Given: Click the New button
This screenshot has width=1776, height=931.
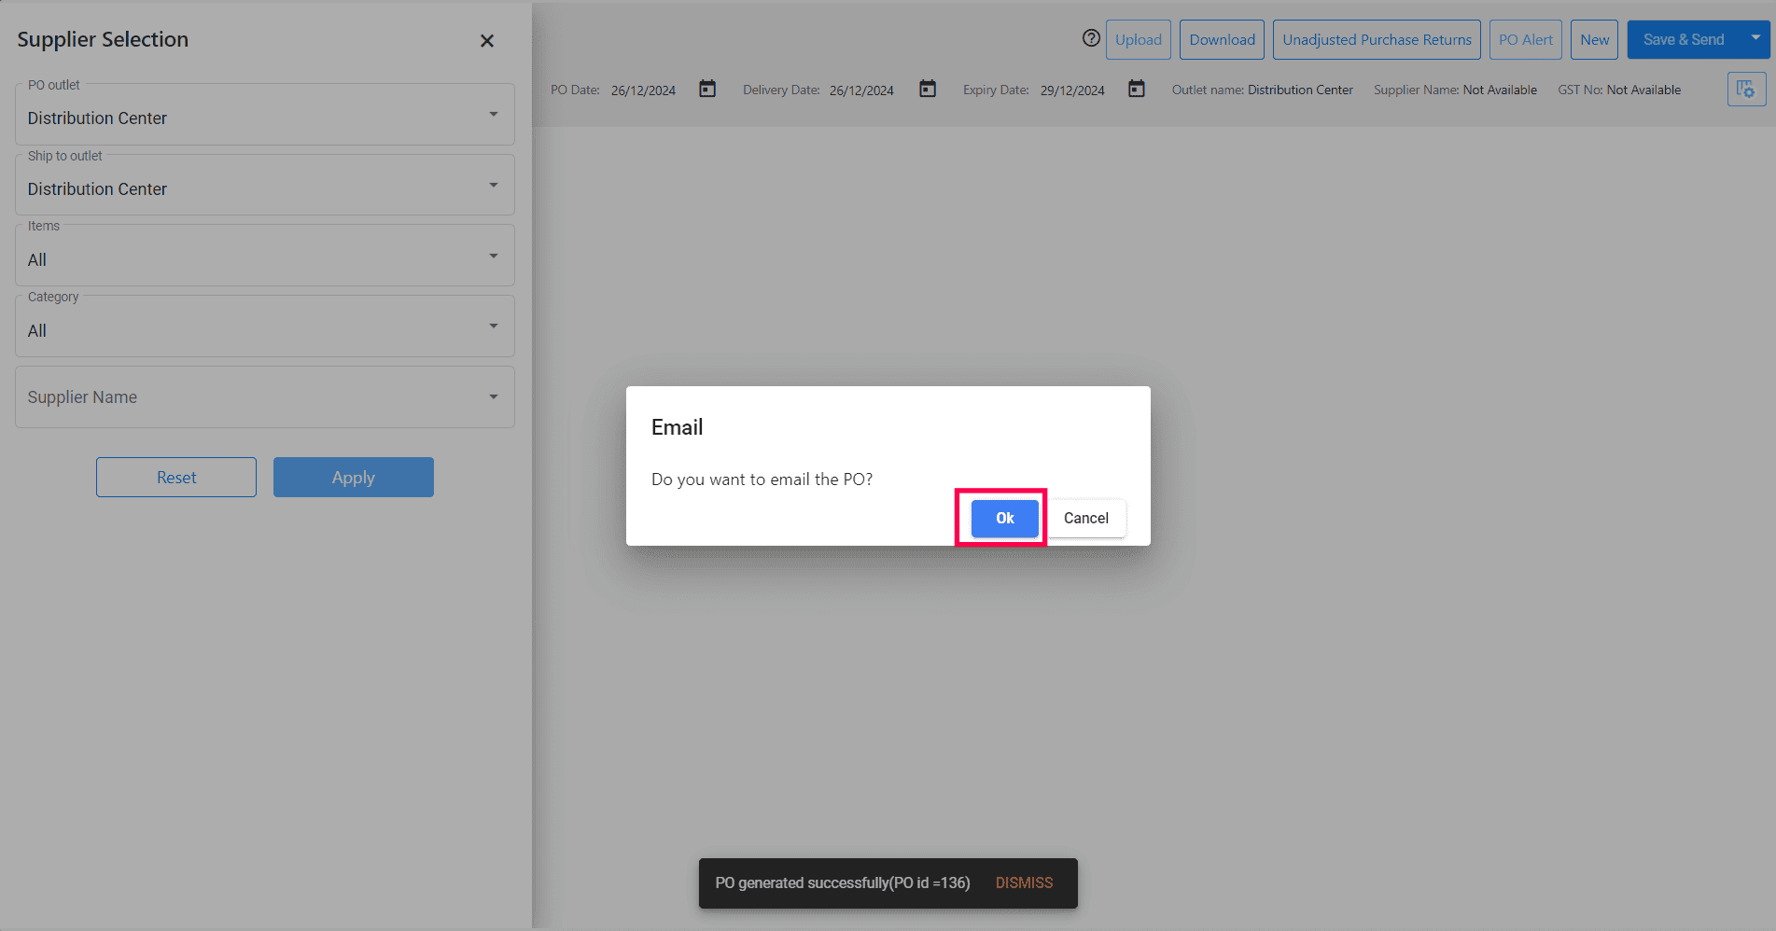Looking at the screenshot, I should [1594, 40].
